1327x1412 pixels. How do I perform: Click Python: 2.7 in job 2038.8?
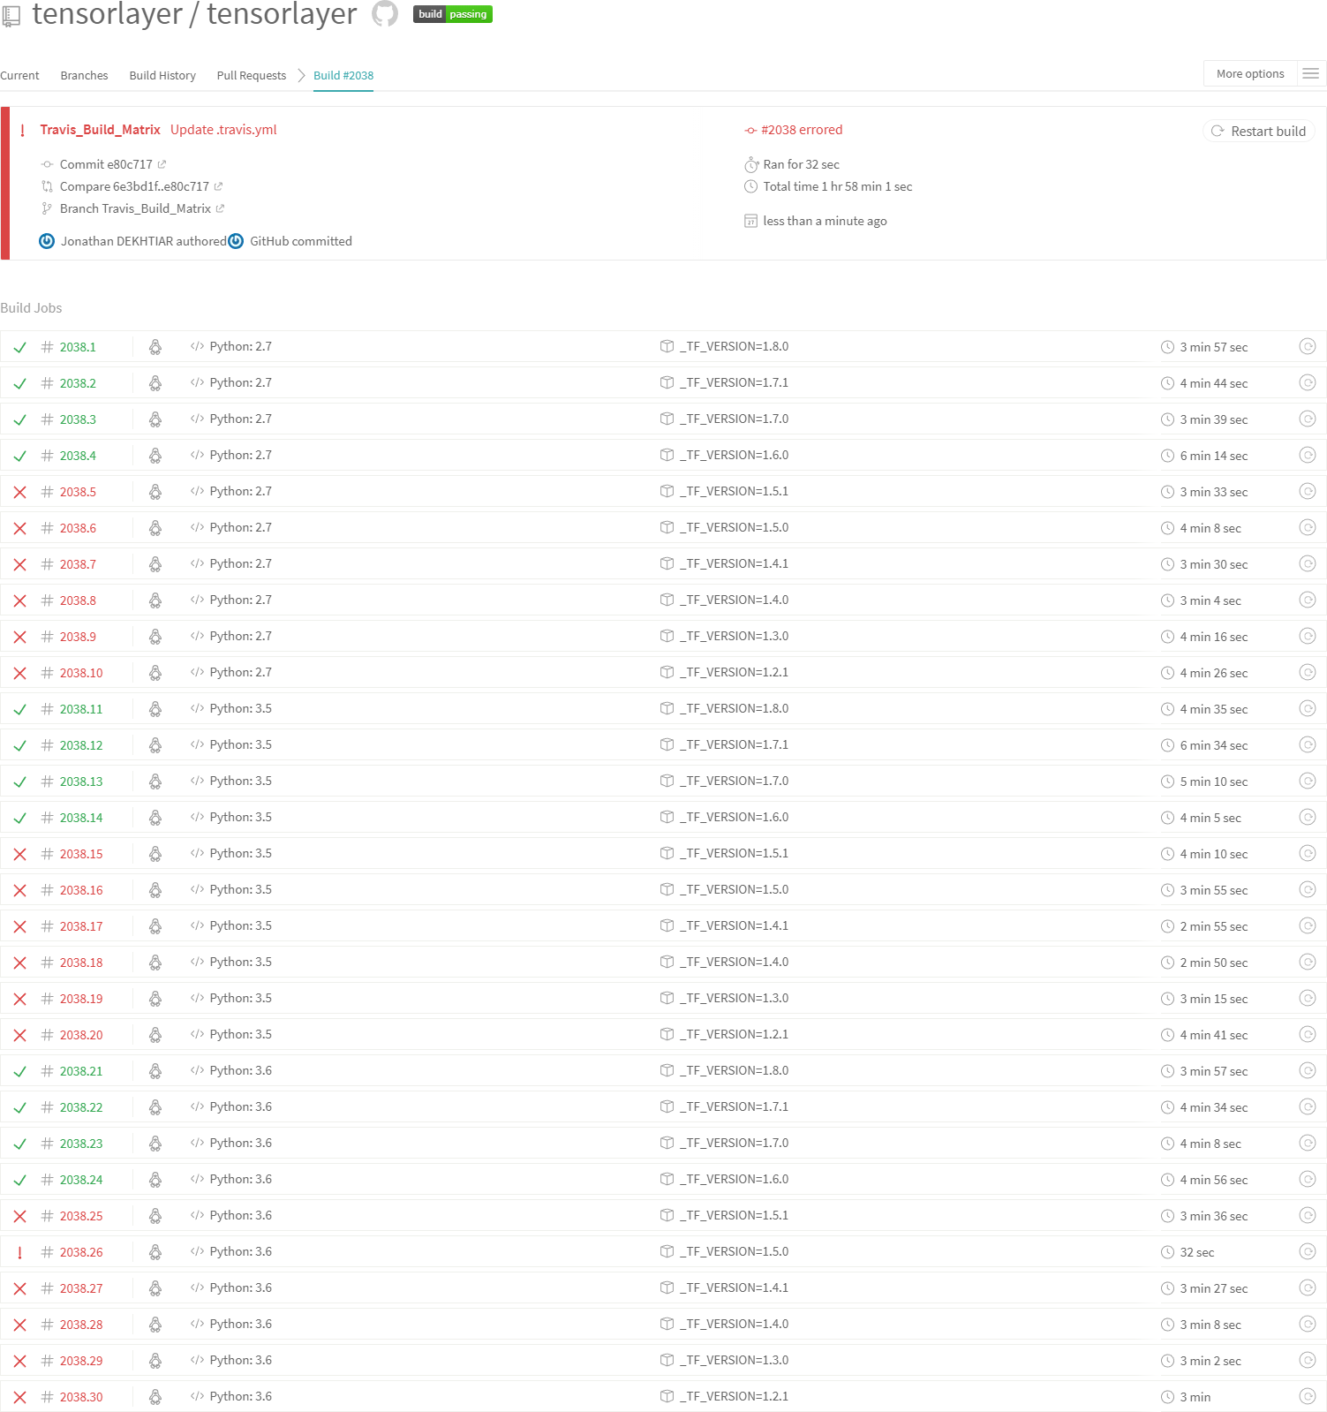click(241, 600)
